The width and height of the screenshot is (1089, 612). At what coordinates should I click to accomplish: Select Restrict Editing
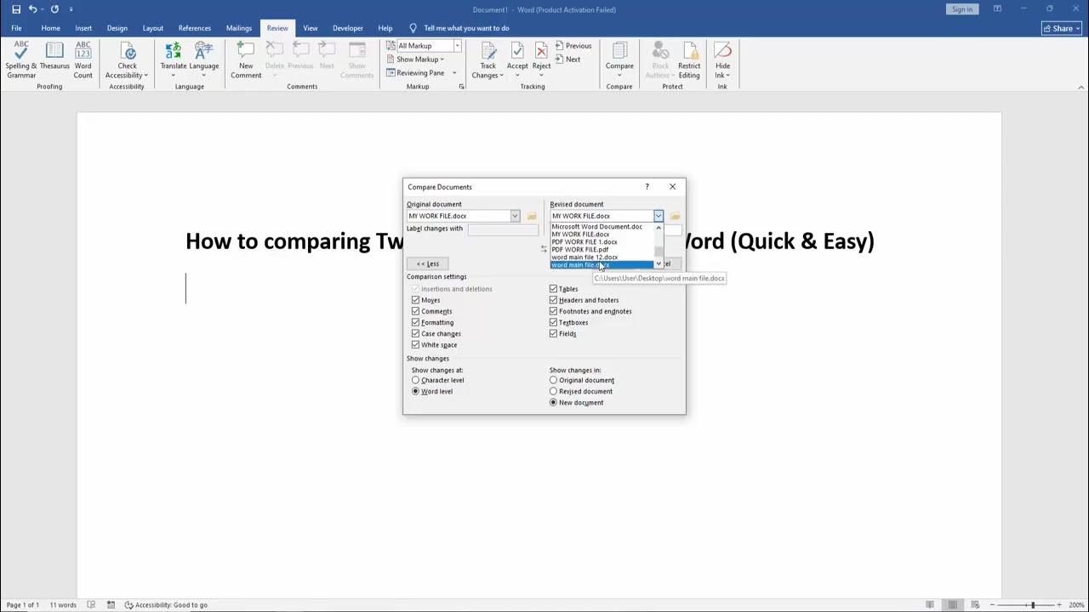[689, 59]
